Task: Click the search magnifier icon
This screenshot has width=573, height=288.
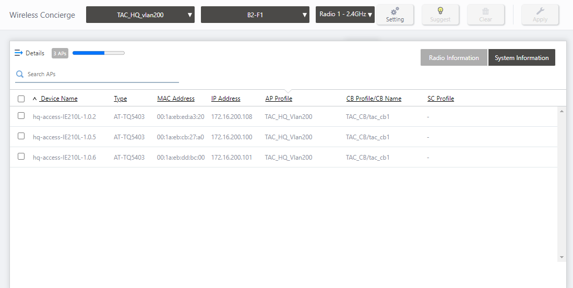Action: pos(20,74)
